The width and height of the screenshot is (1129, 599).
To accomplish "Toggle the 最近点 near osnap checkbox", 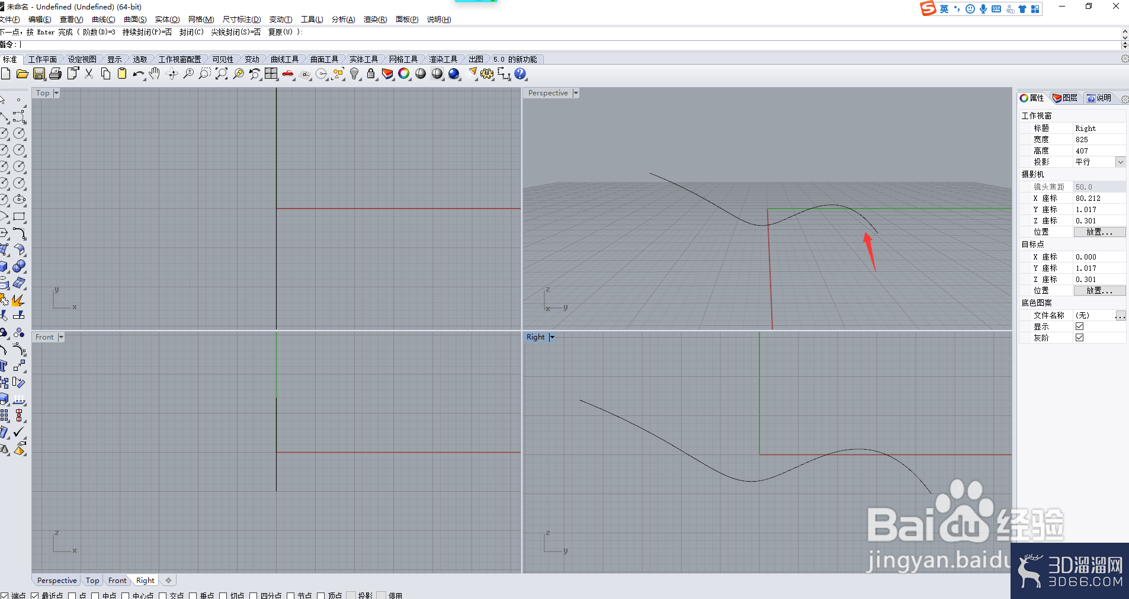I will pyautogui.click(x=35, y=595).
